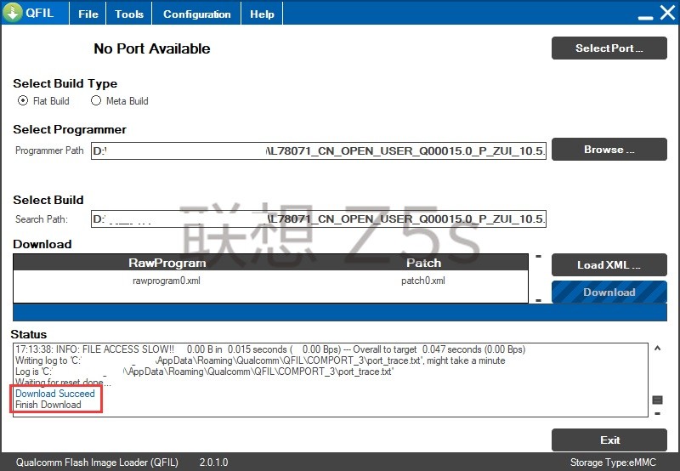Click the Storage Type:eMMC status entry
The width and height of the screenshot is (680, 471).
coord(613,462)
